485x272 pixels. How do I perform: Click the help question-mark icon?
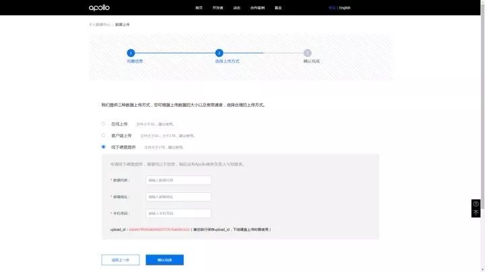[476, 204]
